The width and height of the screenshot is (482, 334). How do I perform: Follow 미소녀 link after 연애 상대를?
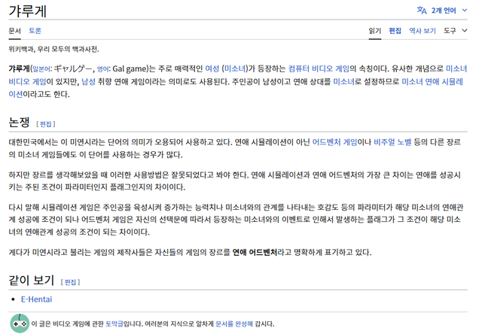(x=343, y=82)
